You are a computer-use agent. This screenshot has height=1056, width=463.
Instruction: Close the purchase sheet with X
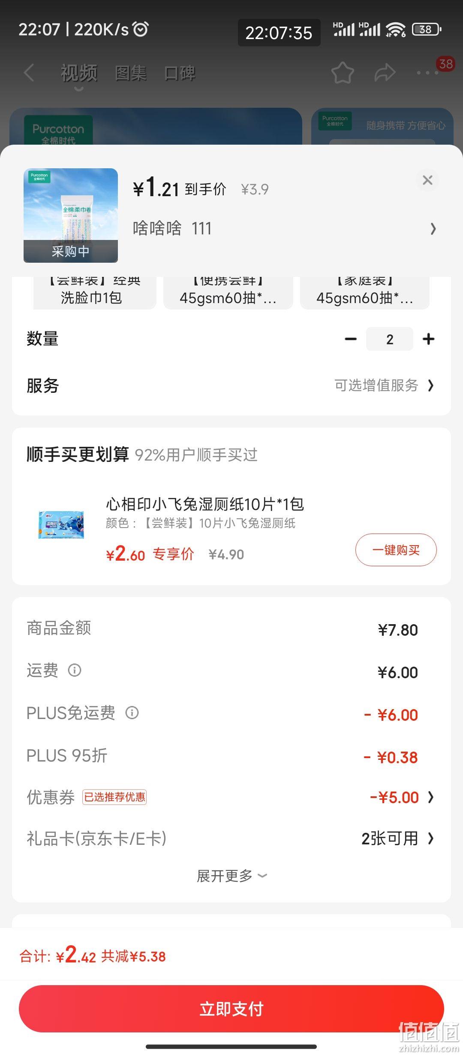pyautogui.click(x=427, y=180)
